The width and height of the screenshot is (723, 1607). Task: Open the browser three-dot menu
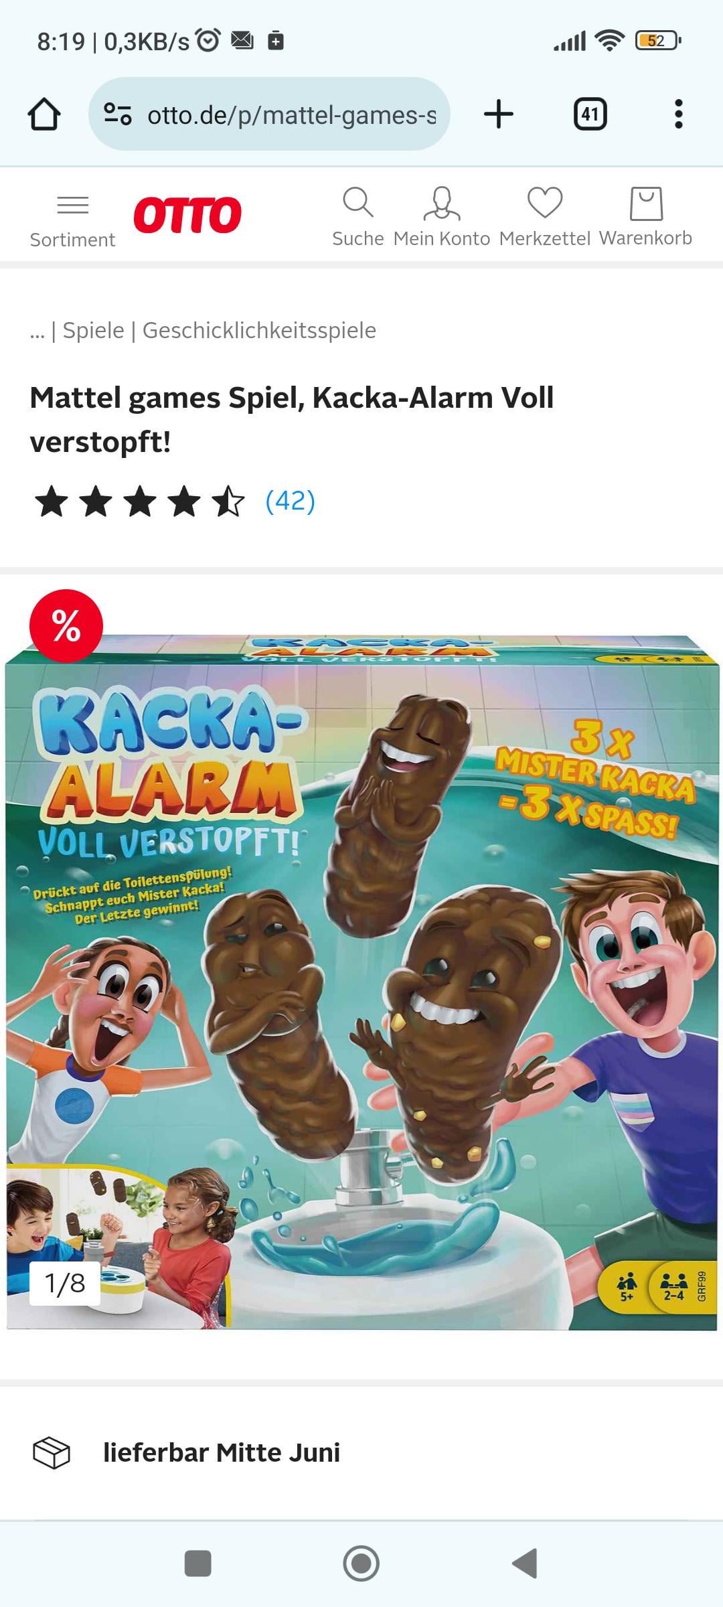point(679,114)
